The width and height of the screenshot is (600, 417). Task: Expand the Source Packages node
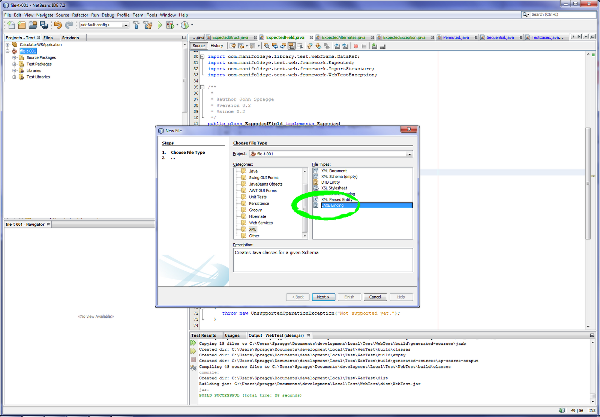14,58
